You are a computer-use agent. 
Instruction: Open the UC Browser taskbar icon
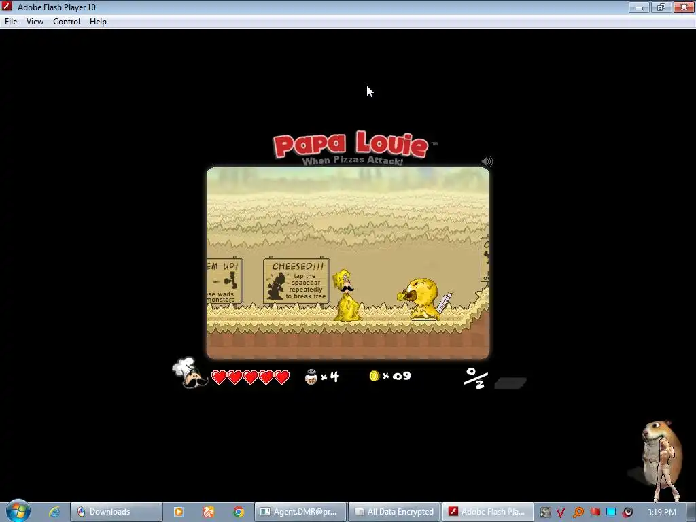(x=208, y=512)
